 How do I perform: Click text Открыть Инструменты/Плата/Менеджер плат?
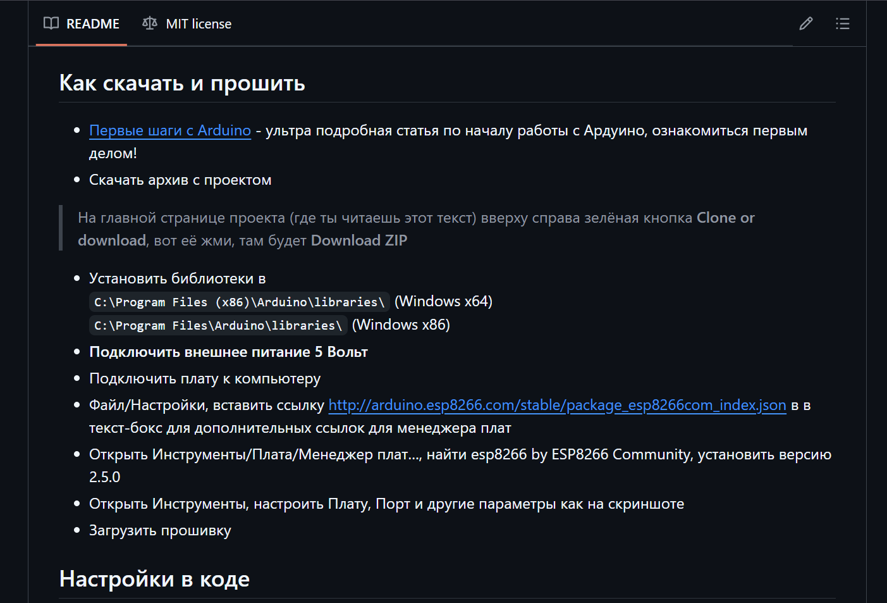tap(255, 454)
